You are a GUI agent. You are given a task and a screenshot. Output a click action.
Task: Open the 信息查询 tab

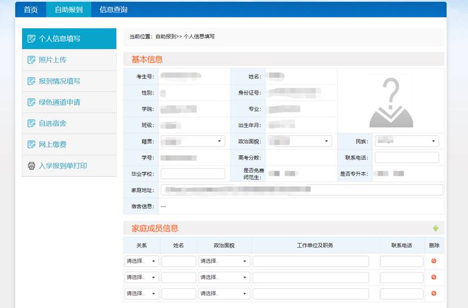pos(113,10)
